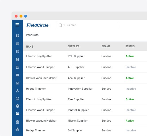
Task: Select Electric Wood Chipper from ACC Supplier row
Action: click(x=40, y=67)
